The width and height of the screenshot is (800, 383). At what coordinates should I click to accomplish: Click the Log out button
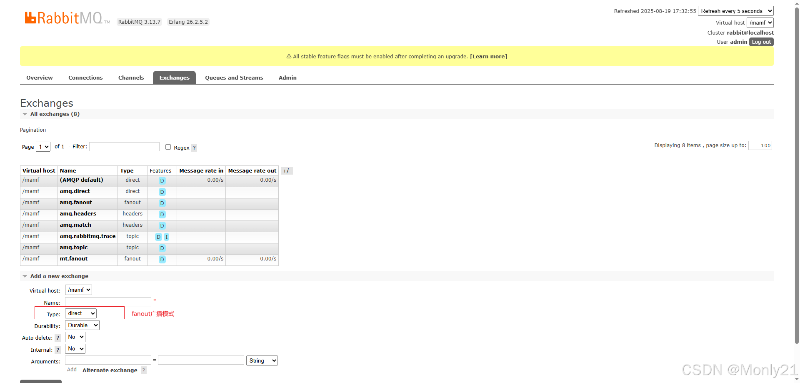pyautogui.click(x=761, y=42)
